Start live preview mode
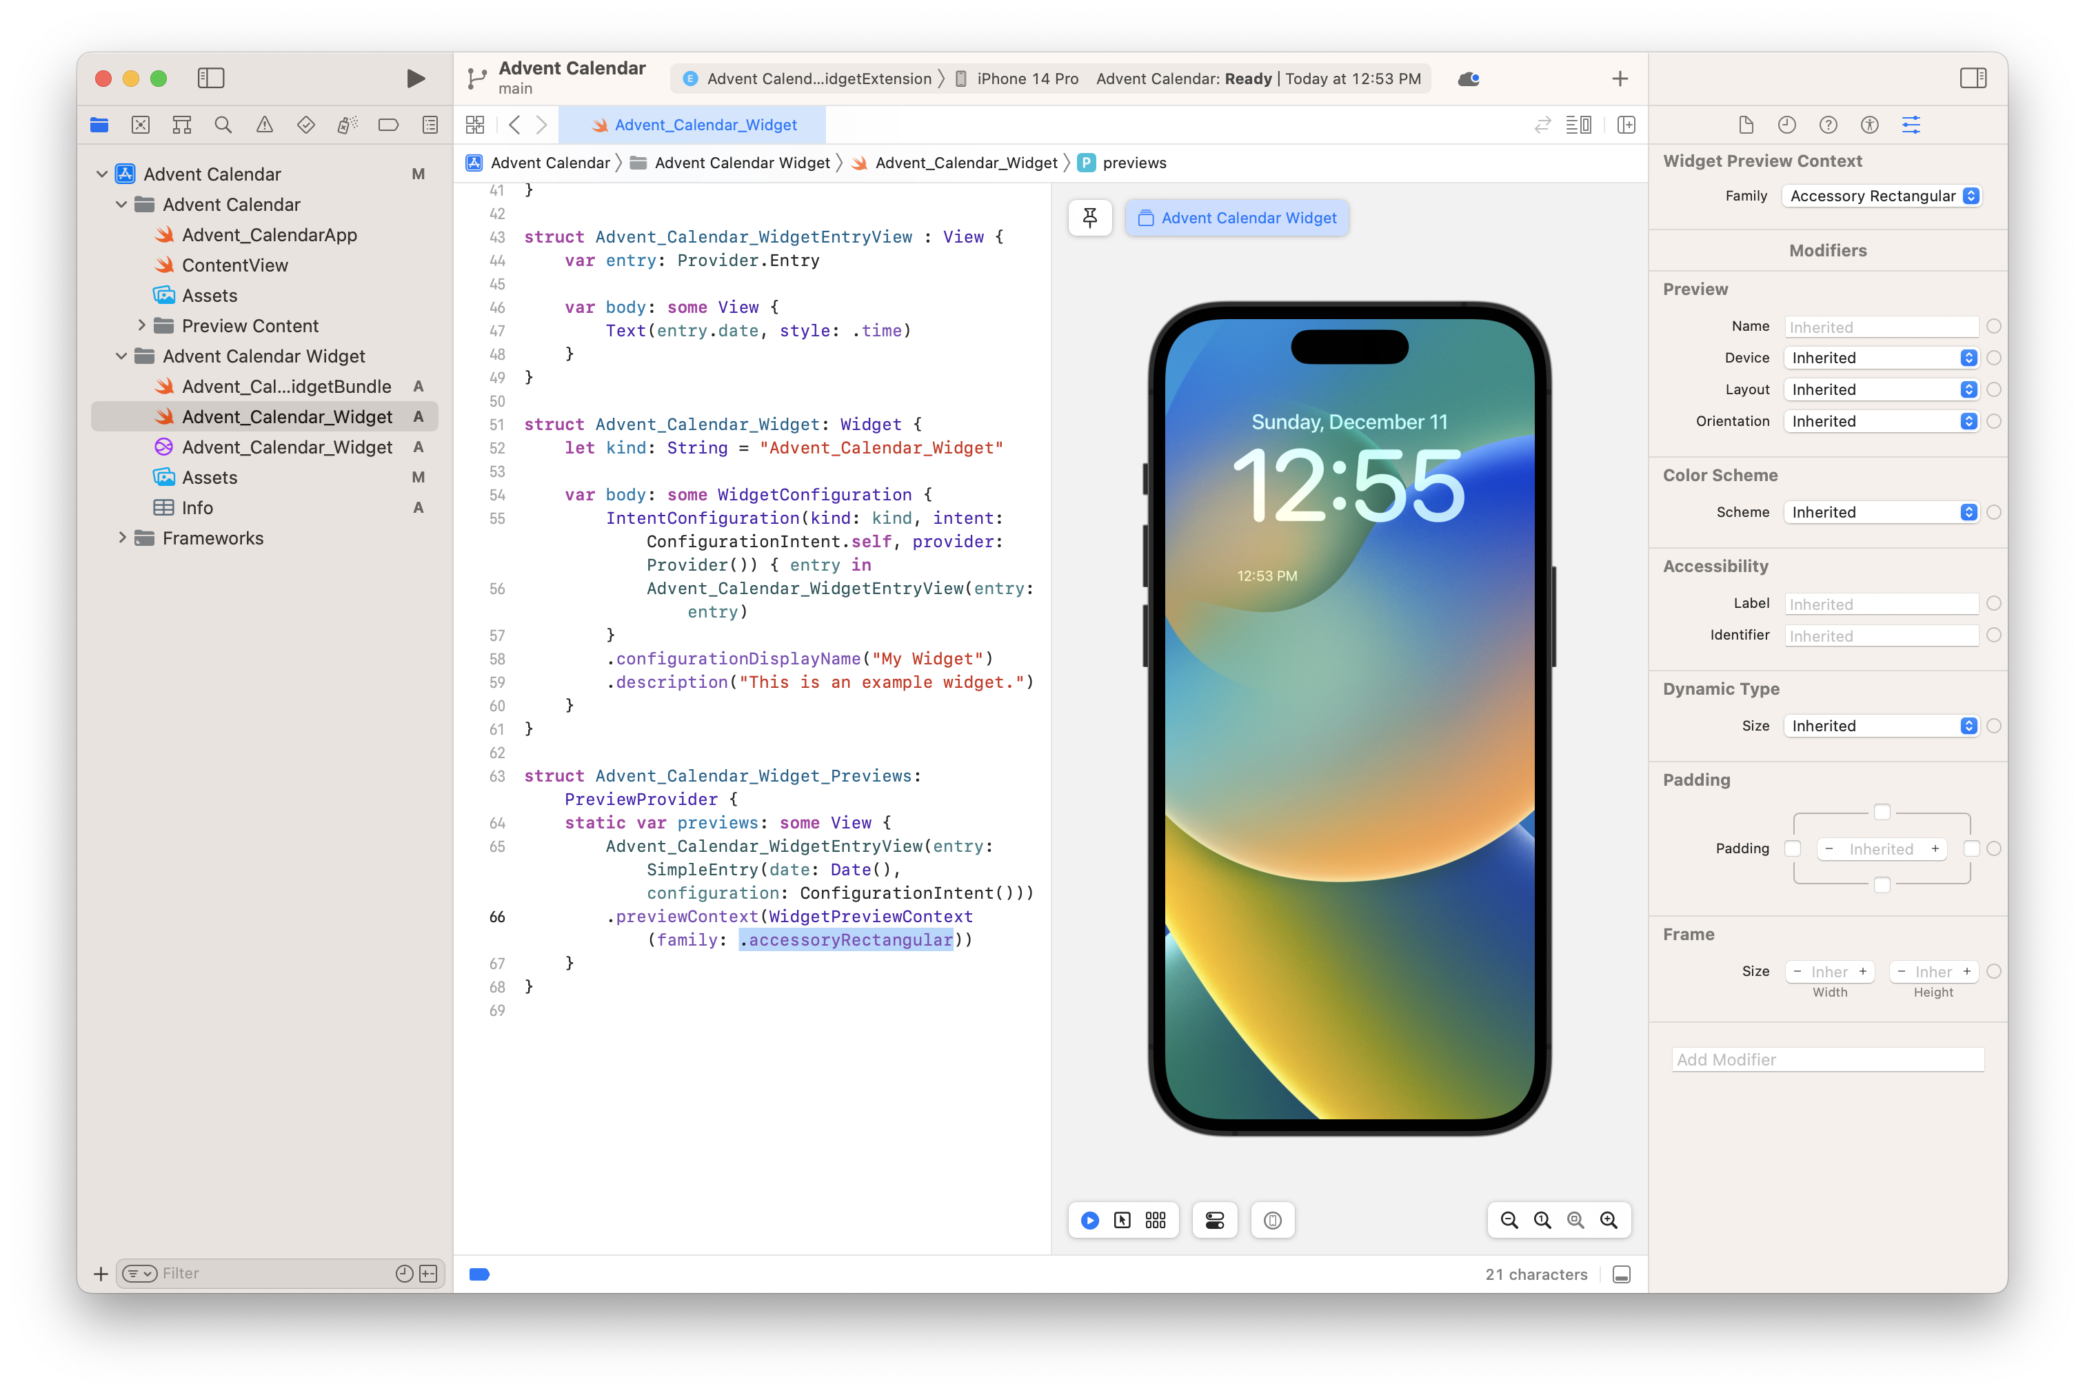The height and width of the screenshot is (1395, 2085). [x=1089, y=1220]
